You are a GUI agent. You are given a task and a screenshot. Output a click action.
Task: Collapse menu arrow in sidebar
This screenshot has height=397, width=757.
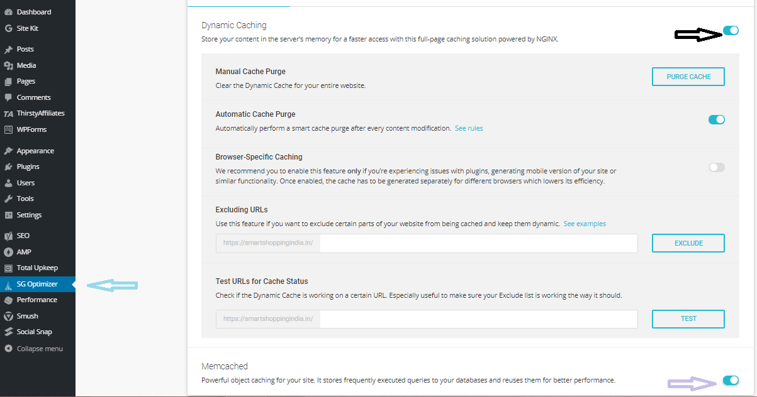pyautogui.click(x=8, y=349)
